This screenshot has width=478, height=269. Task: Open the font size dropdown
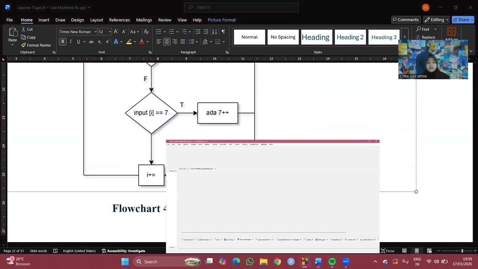(x=109, y=32)
